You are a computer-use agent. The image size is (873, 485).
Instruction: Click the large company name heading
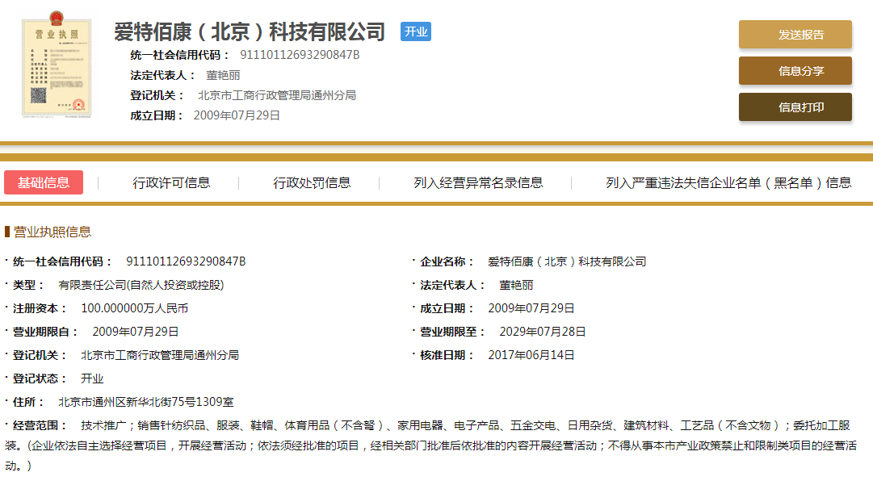click(x=250, y=32)
